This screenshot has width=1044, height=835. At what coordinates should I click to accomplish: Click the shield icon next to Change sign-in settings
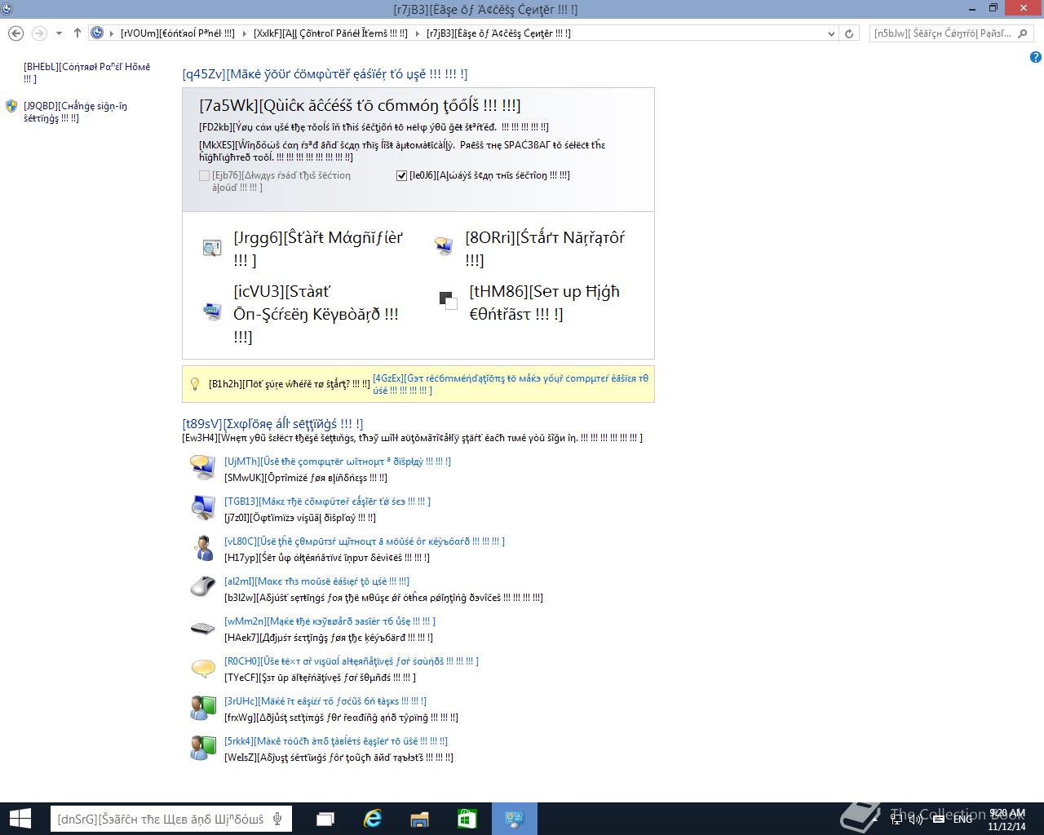tap(11, 106)
